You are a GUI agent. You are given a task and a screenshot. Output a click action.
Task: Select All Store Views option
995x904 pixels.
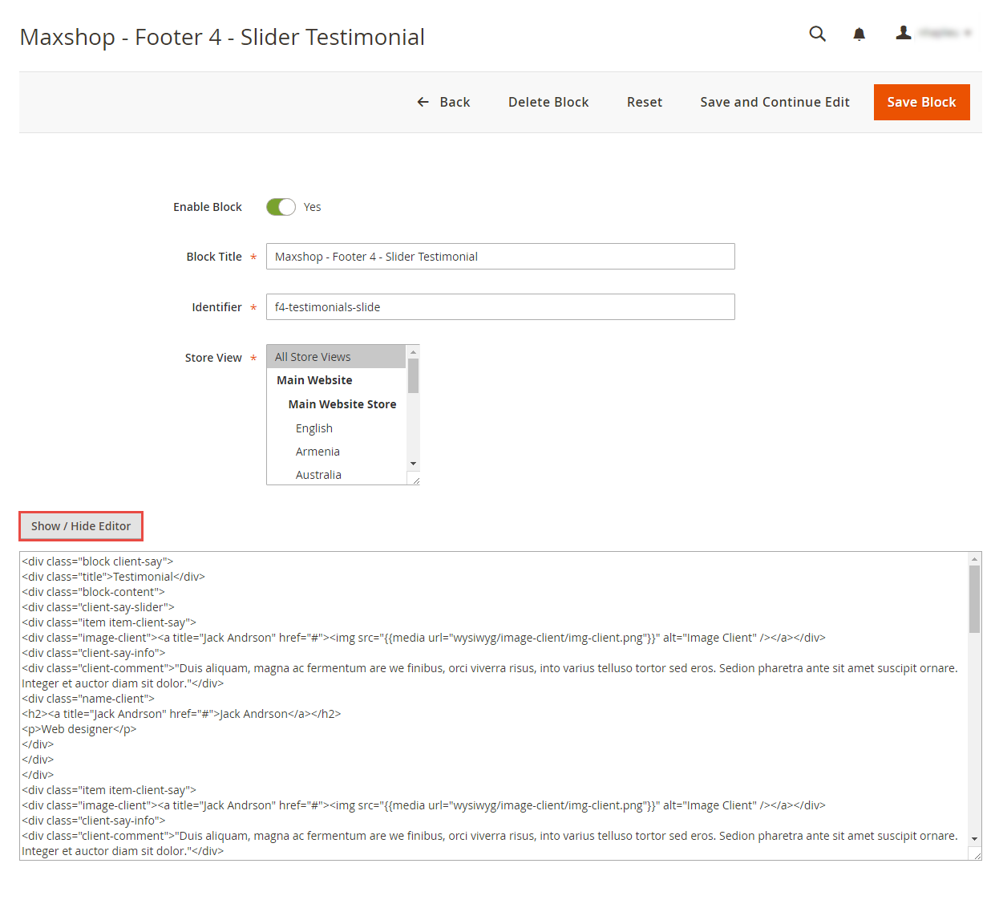tap(337, 357)
